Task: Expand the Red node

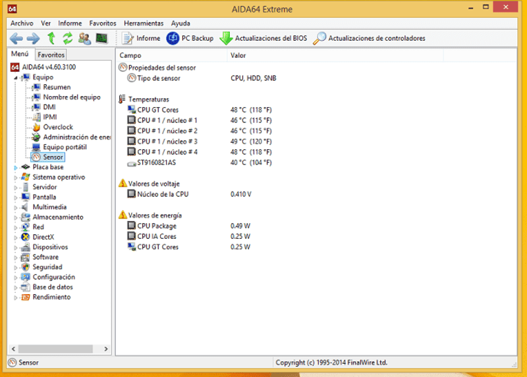Action: [x=15, y=227]
